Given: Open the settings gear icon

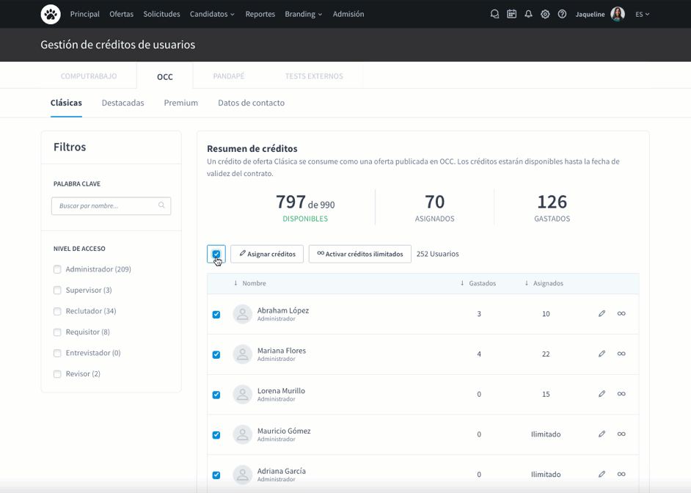Looking at the screenshot, I should point(545,14).
